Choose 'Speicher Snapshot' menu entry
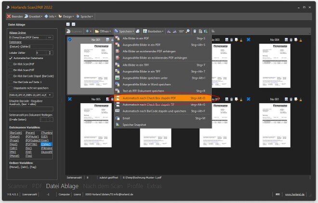This screenshot has width=318, height=203. 163,125
